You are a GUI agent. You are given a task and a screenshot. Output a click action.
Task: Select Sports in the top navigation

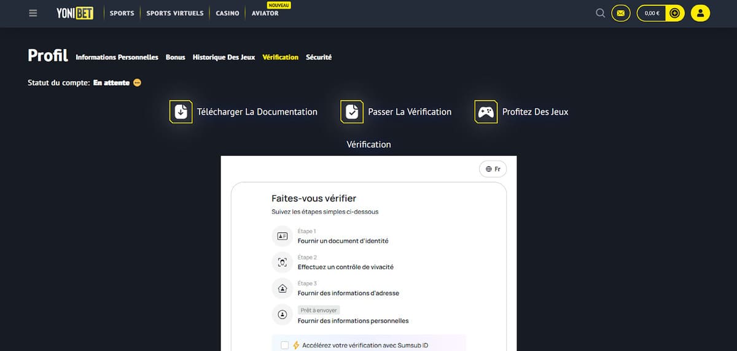tap(122, 13)
